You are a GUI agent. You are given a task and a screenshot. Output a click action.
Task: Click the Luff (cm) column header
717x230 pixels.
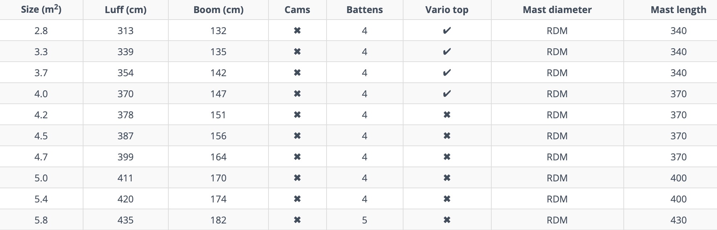click(x=126, y=9)
